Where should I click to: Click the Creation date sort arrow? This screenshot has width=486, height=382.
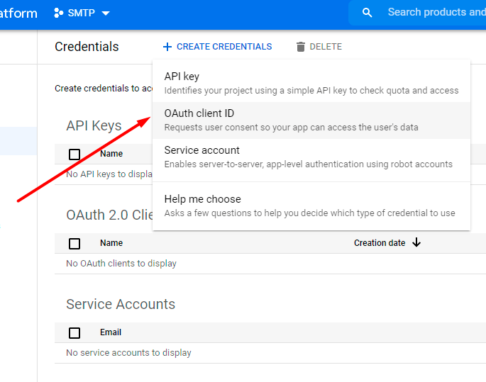(416, 242)
